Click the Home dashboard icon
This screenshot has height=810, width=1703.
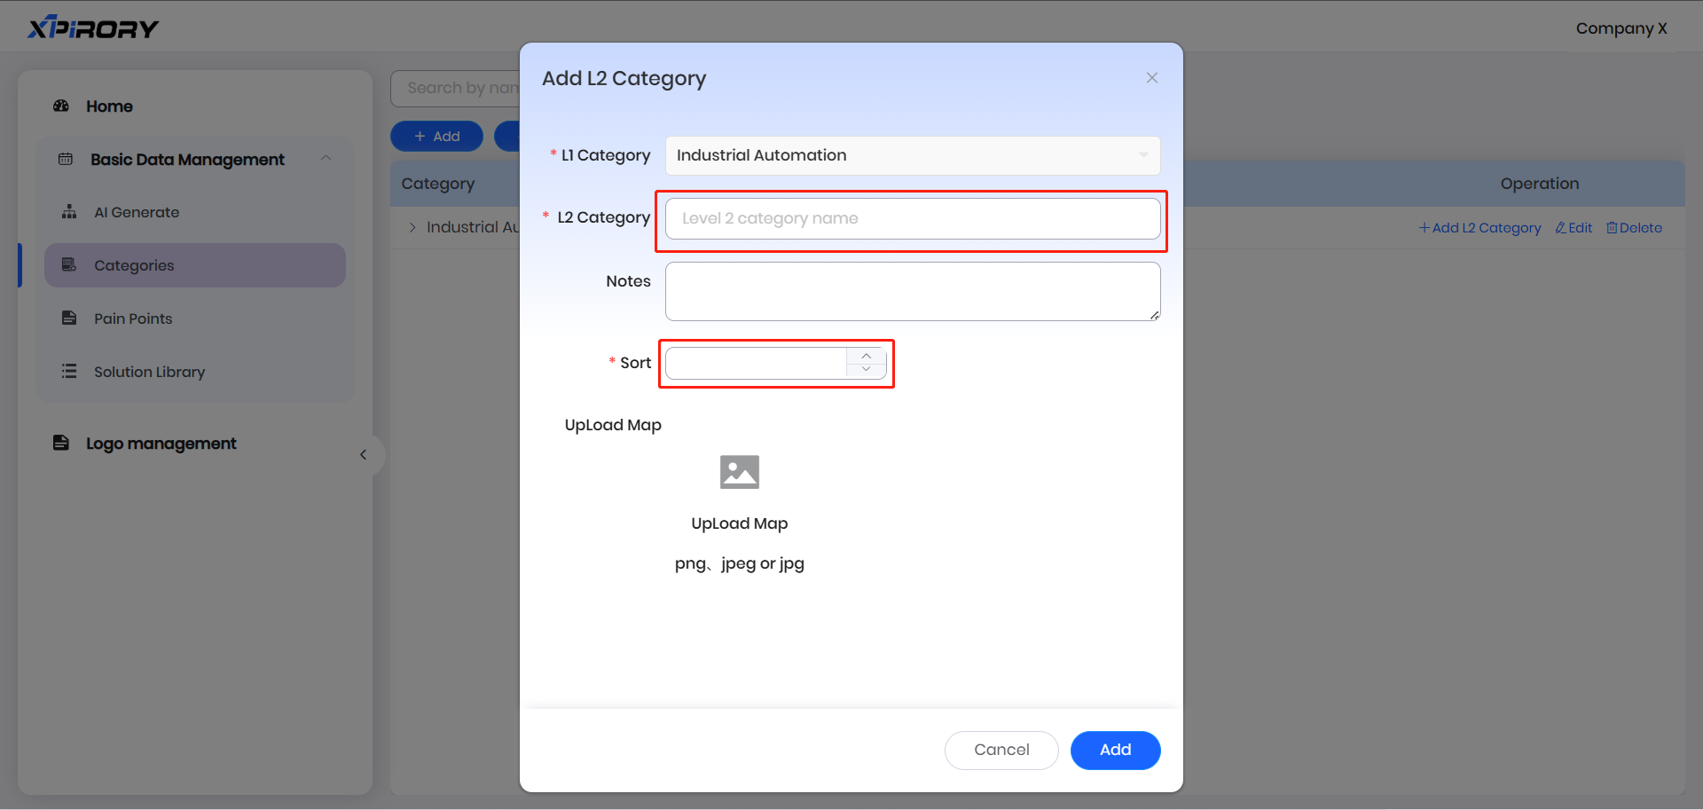(x=61, y=106)
